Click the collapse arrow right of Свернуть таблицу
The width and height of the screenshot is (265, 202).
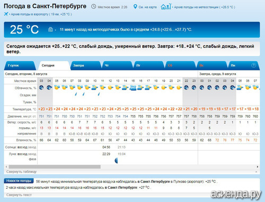tap(256, 172)
